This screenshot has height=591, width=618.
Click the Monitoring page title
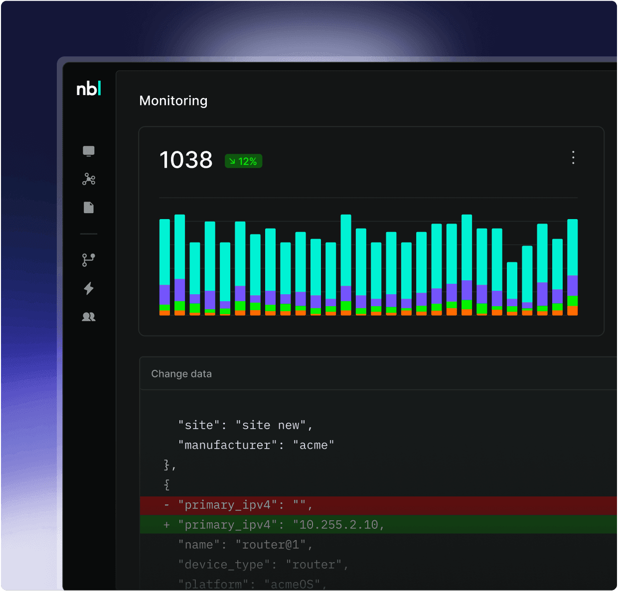173,101
